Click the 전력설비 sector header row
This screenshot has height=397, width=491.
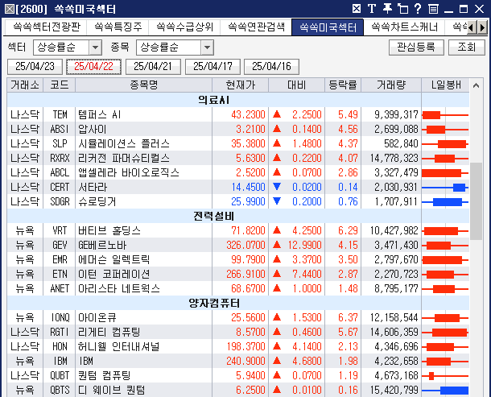(214, 216)
